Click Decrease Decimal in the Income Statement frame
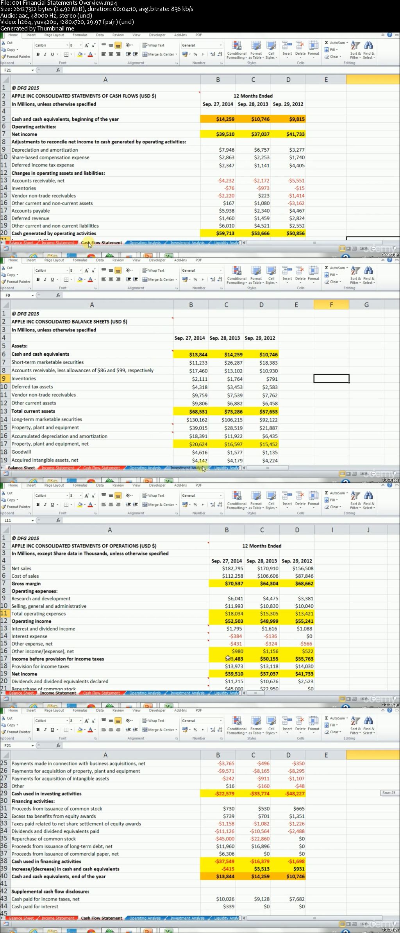The width and height of the screenshot is (400, 933). tap(220, 505)
